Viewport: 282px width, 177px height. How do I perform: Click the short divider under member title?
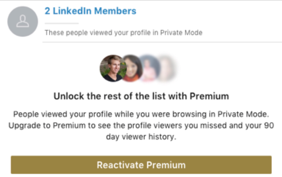pyautogui.click(x=61, y=23)
